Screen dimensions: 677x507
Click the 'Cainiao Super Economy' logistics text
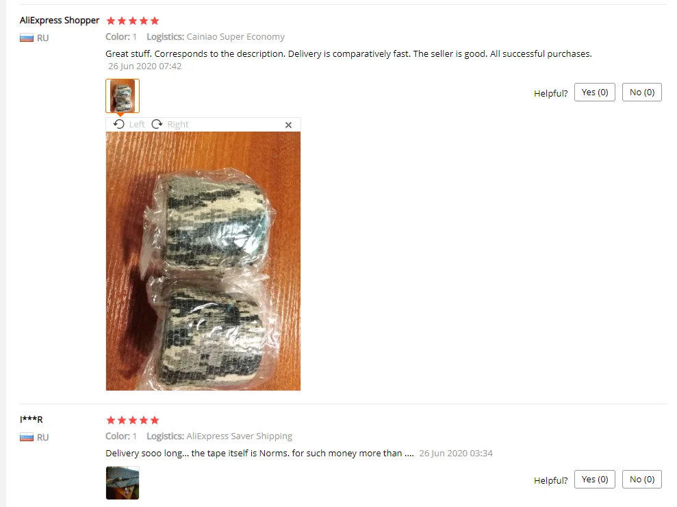point(235,37)
